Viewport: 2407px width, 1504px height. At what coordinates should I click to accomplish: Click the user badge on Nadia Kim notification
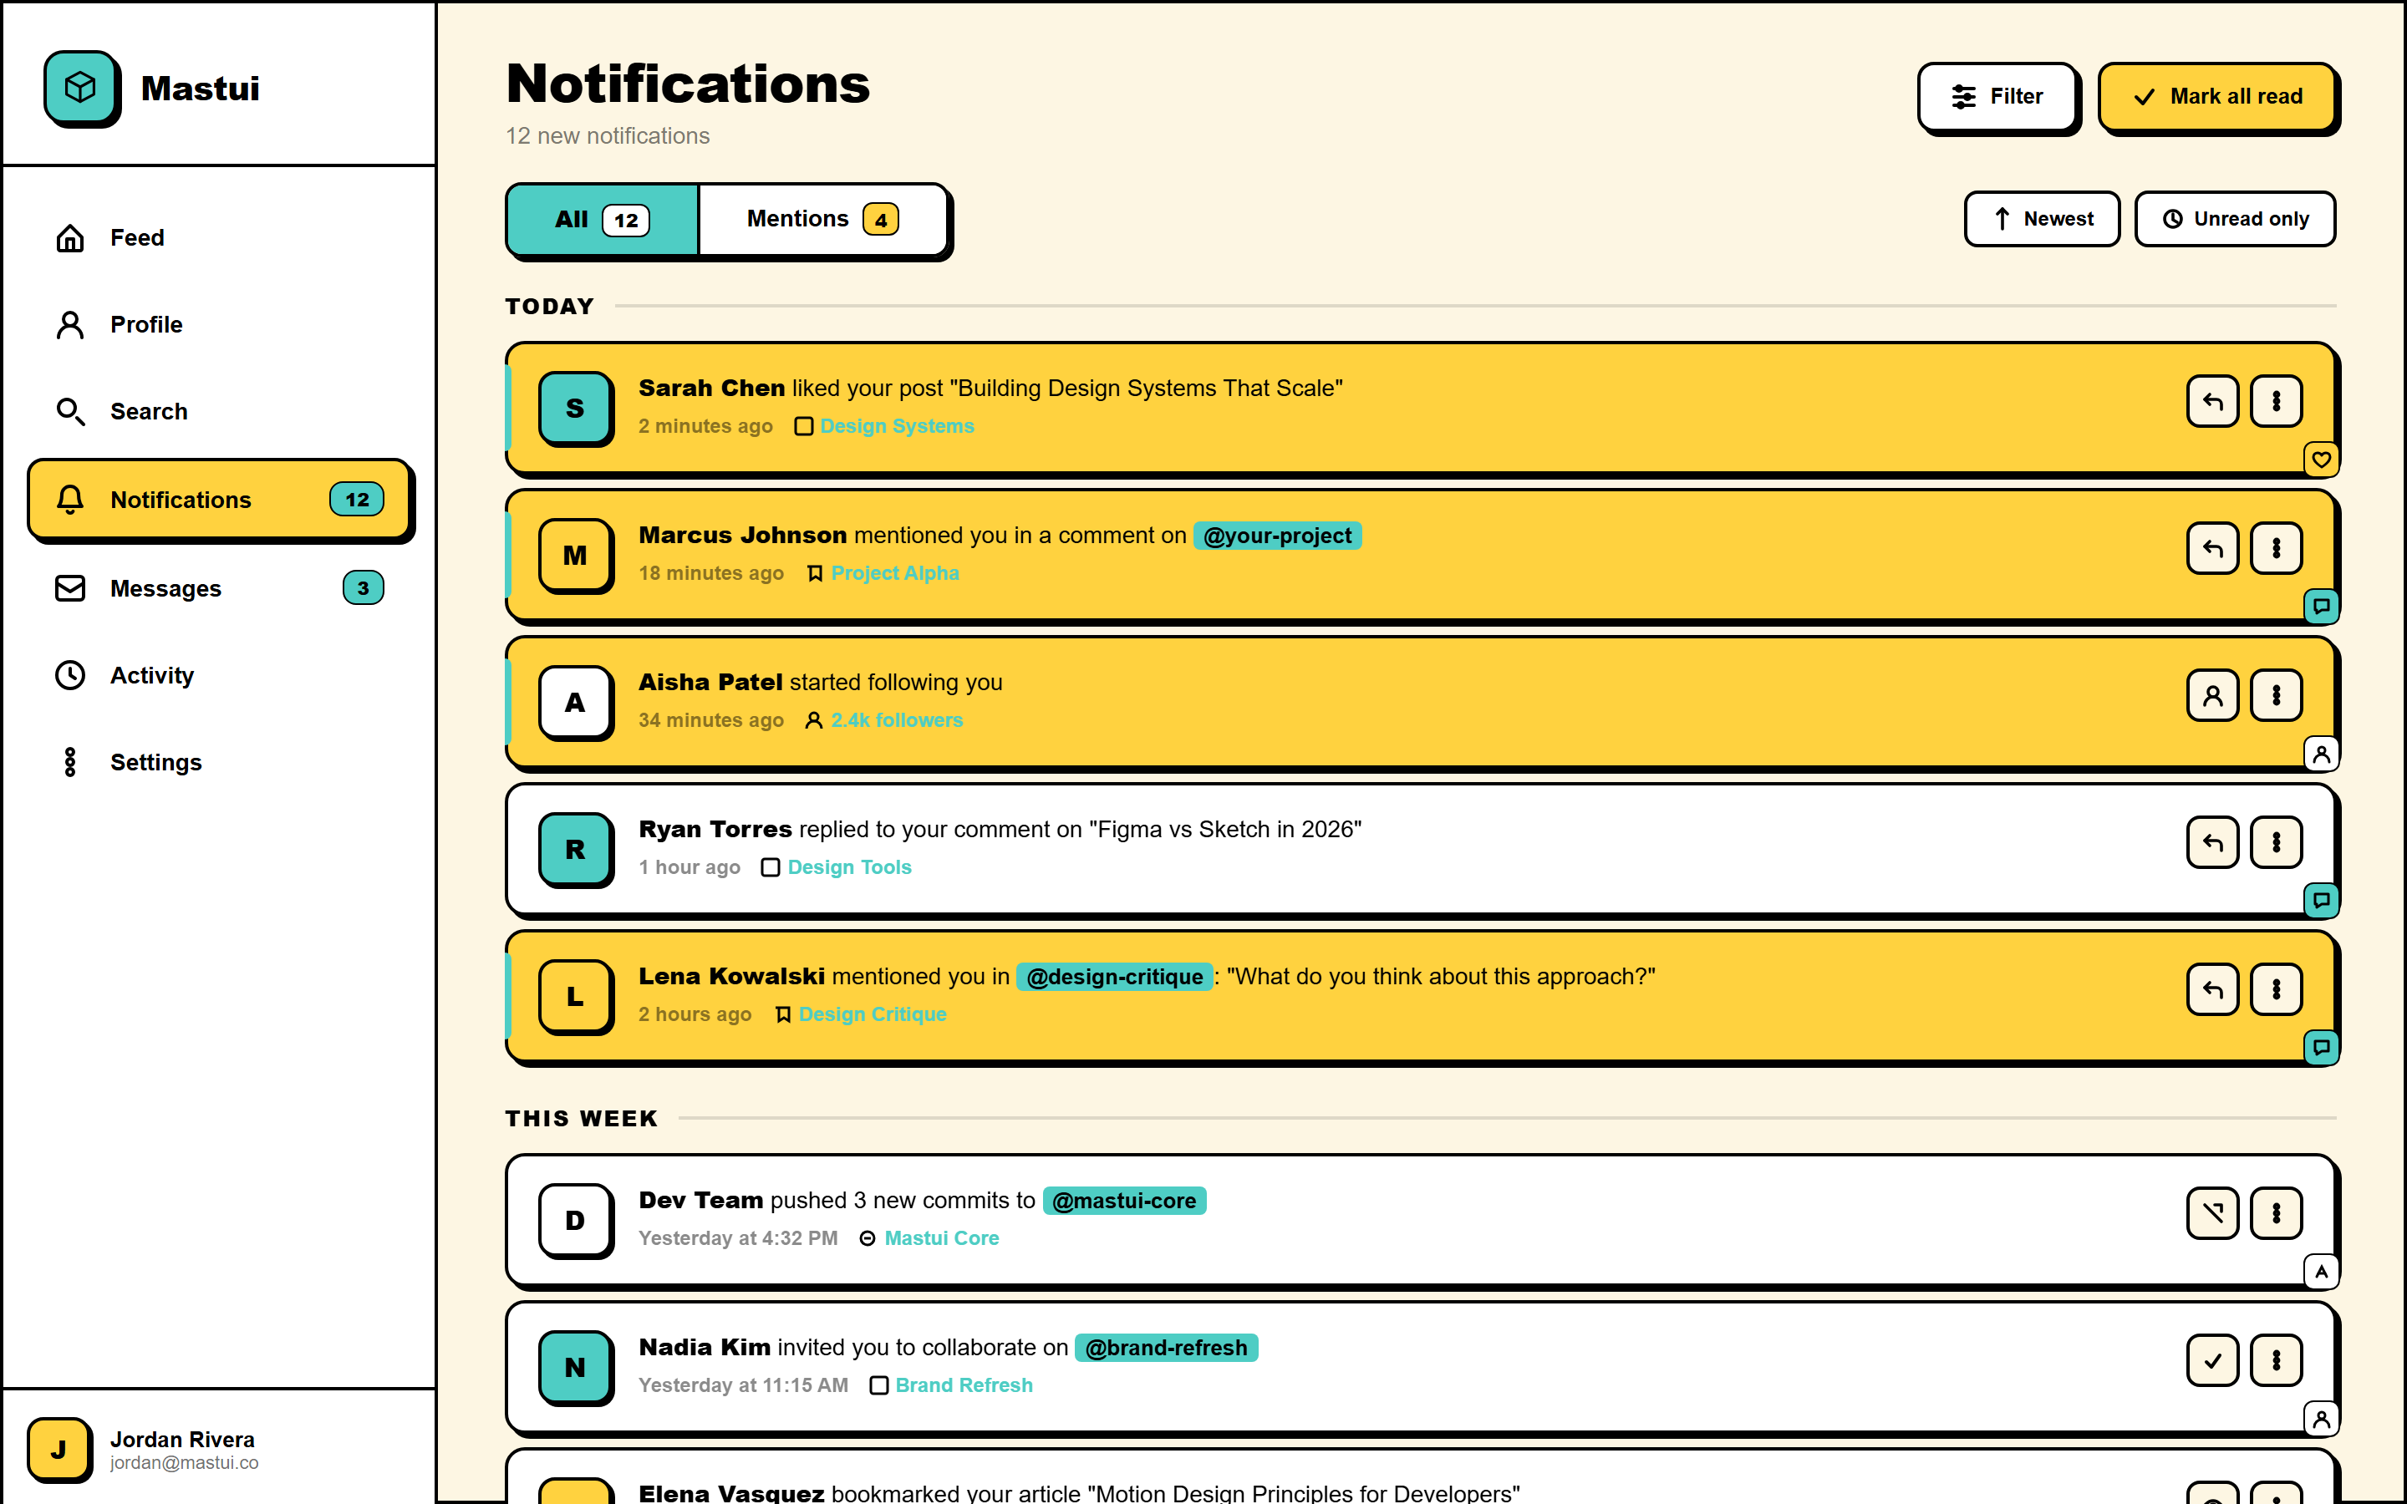point(2322,1419)
